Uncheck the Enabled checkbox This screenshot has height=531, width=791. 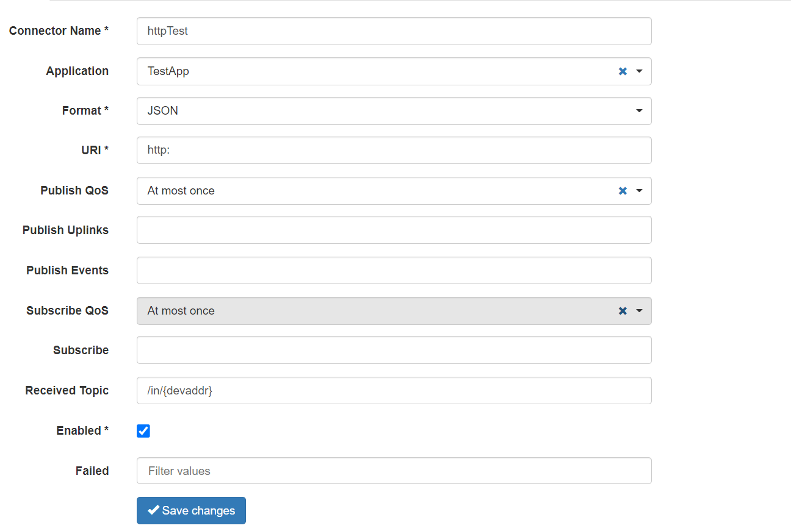[143, 430]
